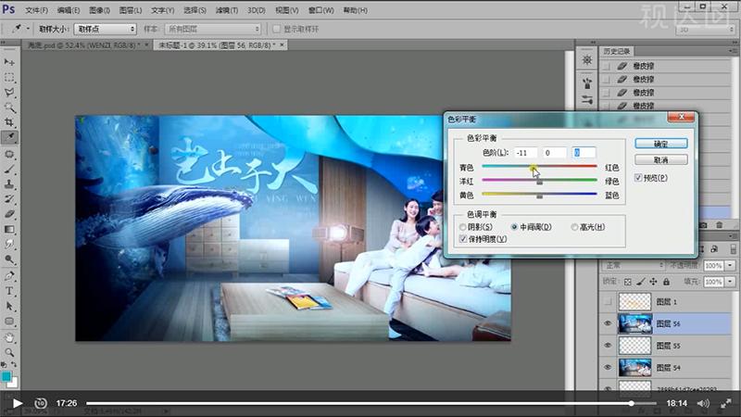The width and height of the screenshot is (741, 417).
Task: Open the 图像 Image menu
Action: point(99,10)
